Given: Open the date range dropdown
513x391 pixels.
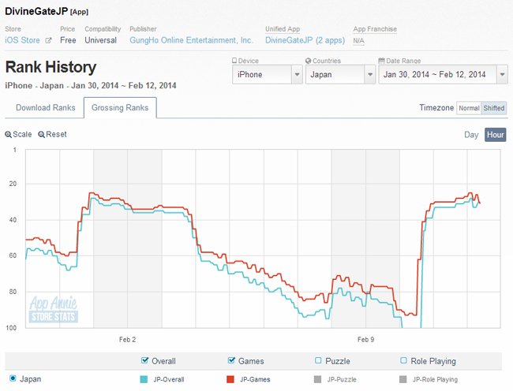Looking at the screenshot, I should [x=443, y=74].
